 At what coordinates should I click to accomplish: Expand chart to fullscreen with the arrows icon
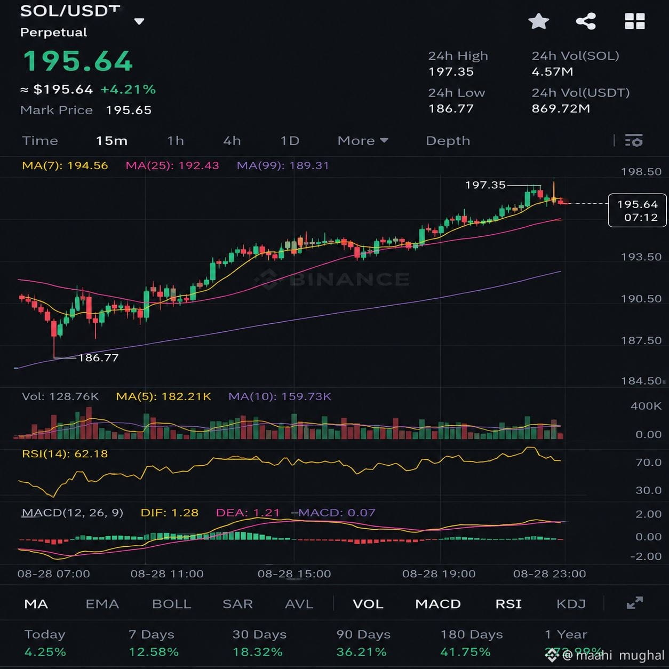[634, 603]
